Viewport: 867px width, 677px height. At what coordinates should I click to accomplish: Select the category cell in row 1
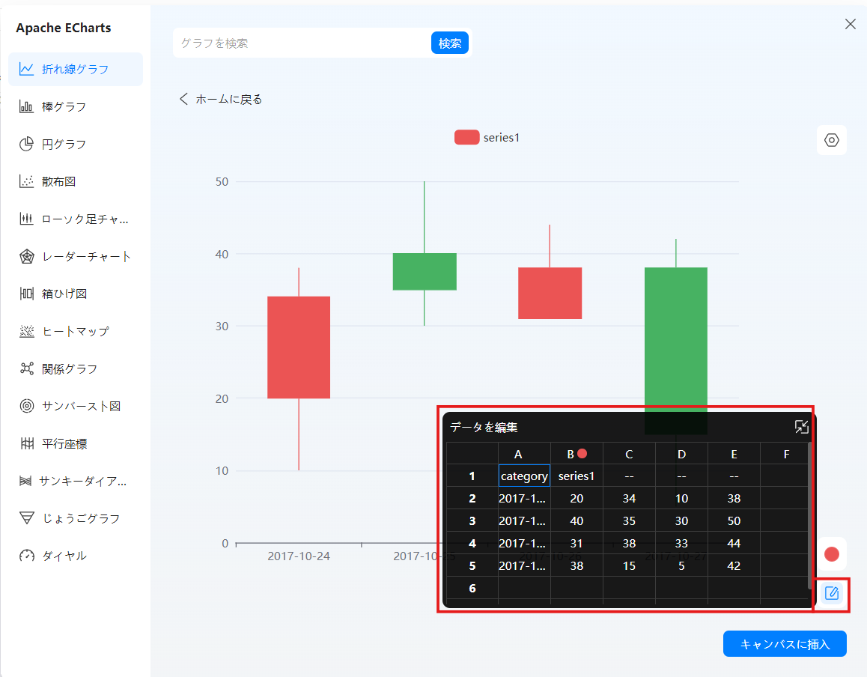[x=524, y=476]
